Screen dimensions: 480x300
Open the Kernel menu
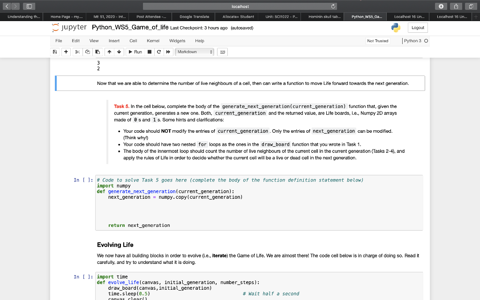pyautogui.click(x=153, y=41)
